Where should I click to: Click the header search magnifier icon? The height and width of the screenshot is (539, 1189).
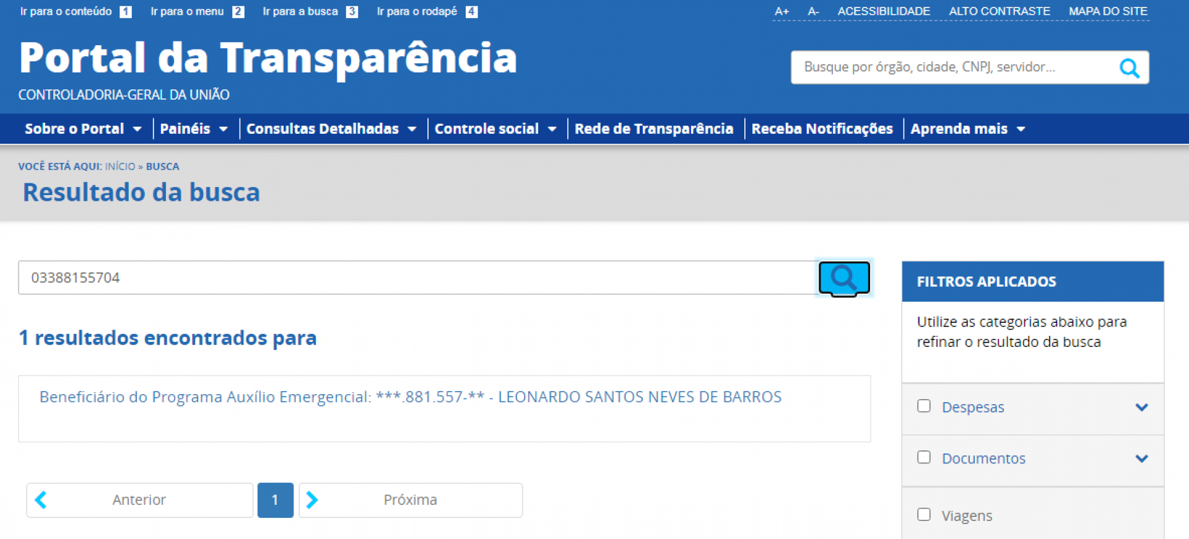coord(1129,68)
